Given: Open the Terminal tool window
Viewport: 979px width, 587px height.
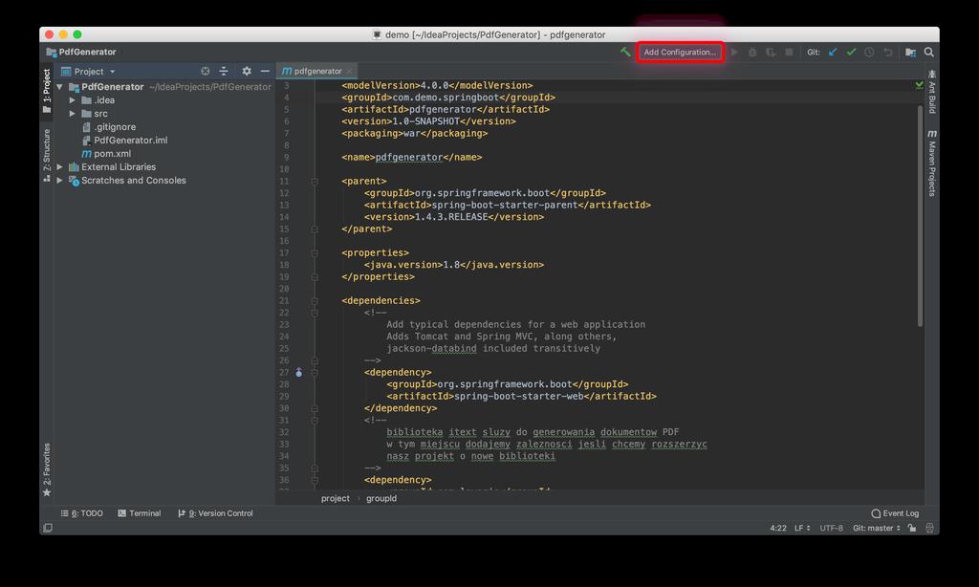Looking at the screenshot, I should (x=140, y=513).
